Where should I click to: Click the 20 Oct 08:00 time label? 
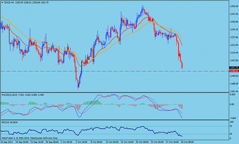coord(142,142)
